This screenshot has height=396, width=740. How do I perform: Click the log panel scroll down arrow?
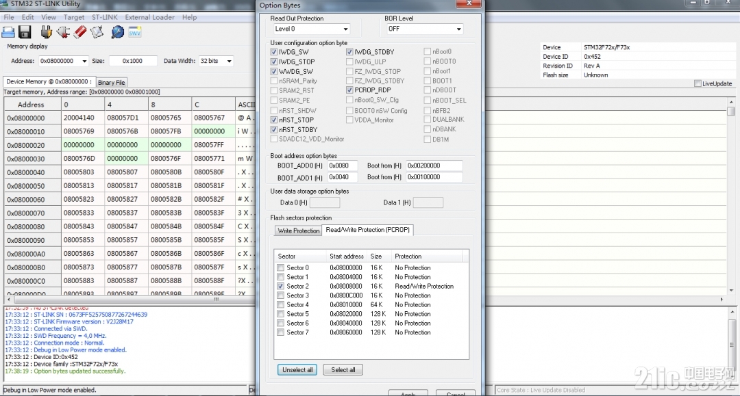pyautogui.click(x=732, y=375)
